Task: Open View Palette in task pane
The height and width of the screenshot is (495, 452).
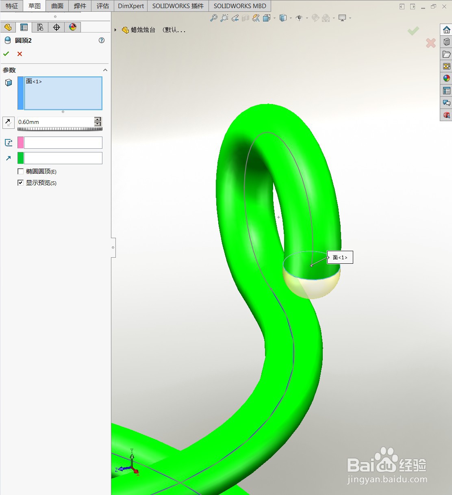Action: [447, 66]
